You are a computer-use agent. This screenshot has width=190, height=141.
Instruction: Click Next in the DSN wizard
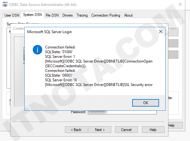(100, 129)
